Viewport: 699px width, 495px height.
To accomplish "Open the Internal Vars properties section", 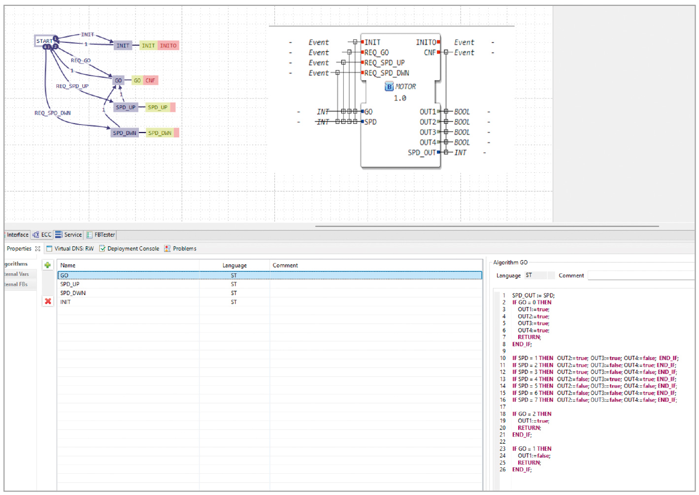I will point(18,274).
